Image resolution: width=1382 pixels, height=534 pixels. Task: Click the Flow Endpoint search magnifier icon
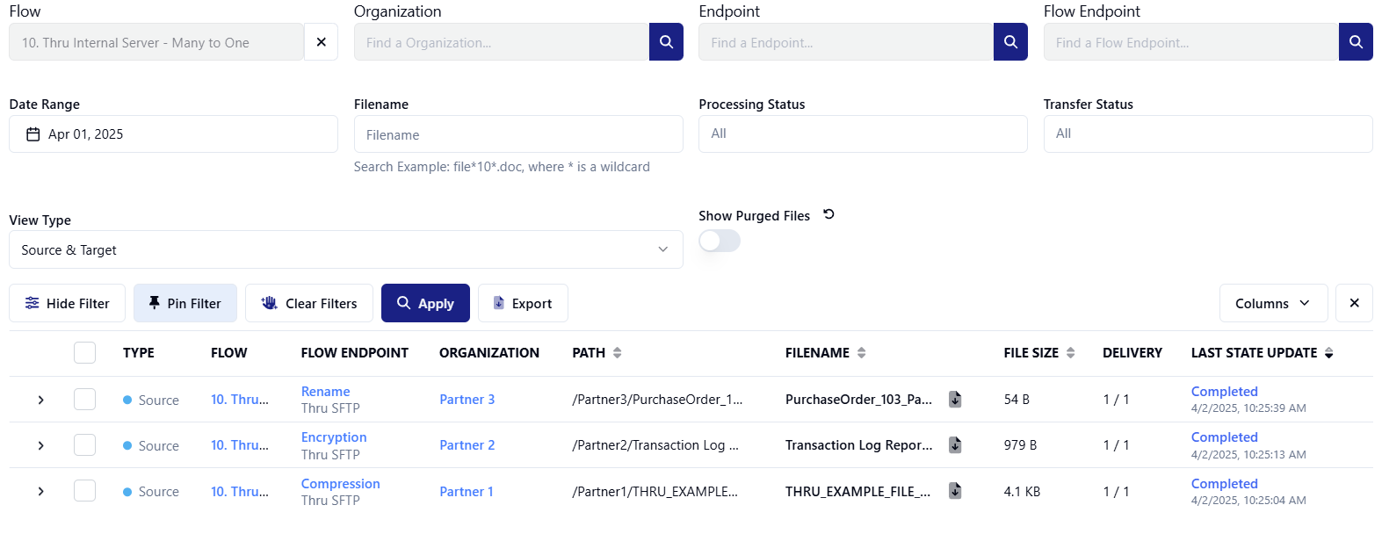tap(1356, 42)
